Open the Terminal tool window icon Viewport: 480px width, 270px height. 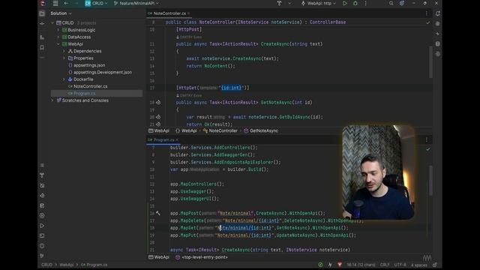(x=42, y=235)
